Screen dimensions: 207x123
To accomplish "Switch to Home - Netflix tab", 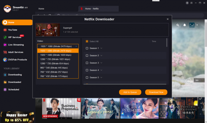I will click(x=98, y=9).
